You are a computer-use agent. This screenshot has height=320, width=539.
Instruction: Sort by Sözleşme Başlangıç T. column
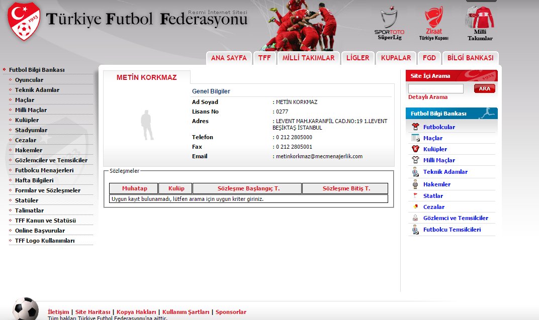coord(248,188)
